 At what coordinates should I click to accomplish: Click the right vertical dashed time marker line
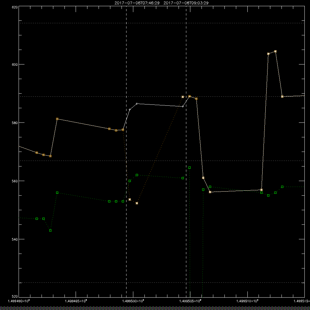pyautogui.click(x=186, y=152)
